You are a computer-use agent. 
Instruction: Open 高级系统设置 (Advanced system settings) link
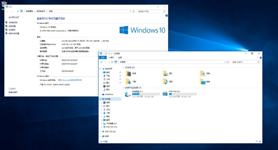pyautogui.click(x=14, y=33)
